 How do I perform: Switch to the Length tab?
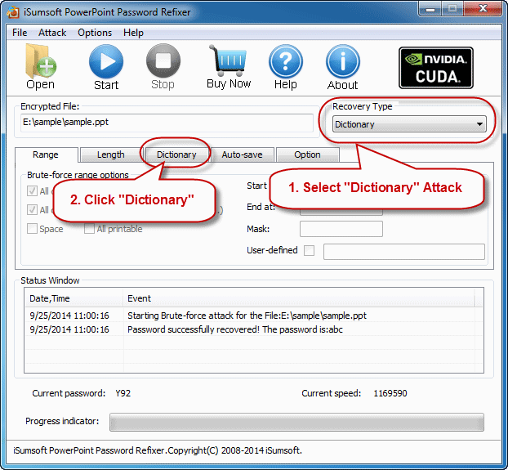click(x=111, y=154)
